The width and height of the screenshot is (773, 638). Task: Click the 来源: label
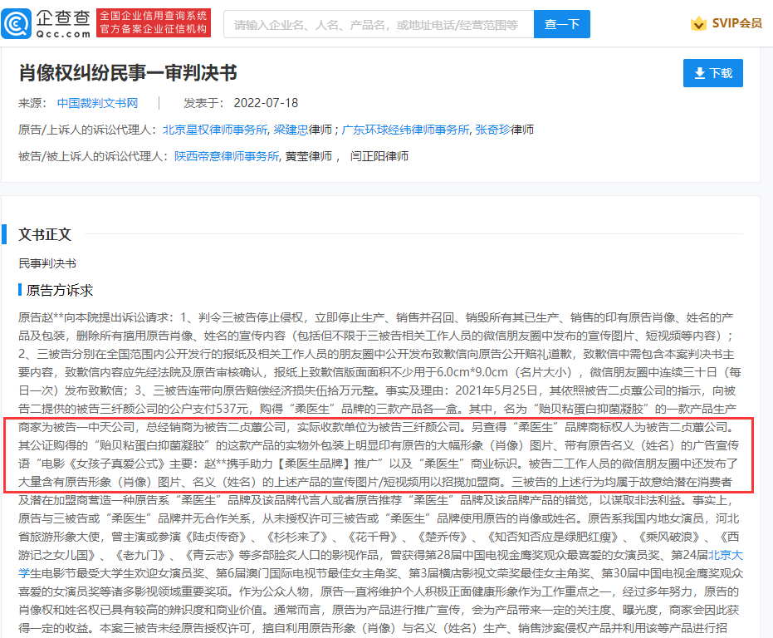coord(32,103)
